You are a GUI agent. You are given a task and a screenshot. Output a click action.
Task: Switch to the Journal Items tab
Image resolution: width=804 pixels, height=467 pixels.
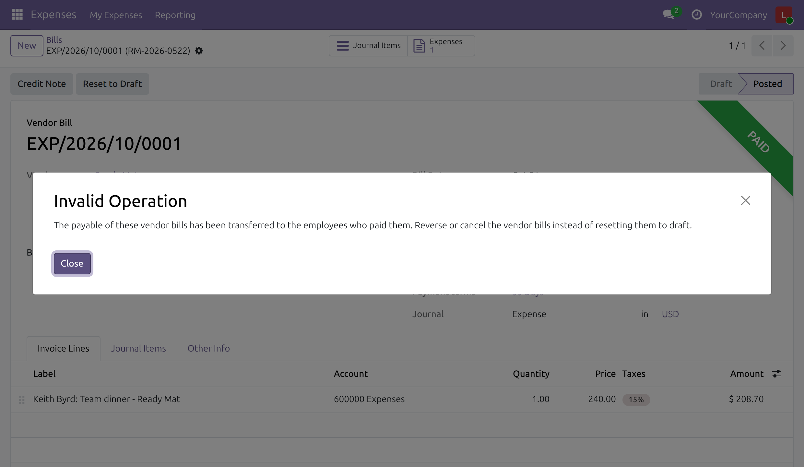[x=138, y=349]
